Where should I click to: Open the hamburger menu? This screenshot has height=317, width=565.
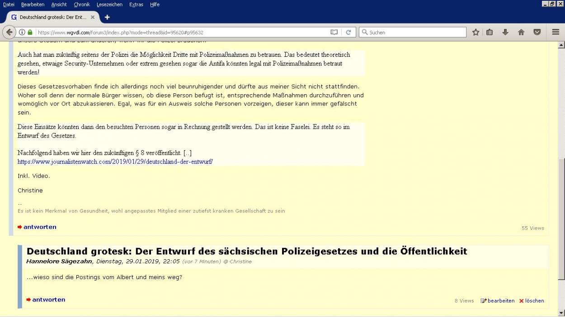point(555,32)
